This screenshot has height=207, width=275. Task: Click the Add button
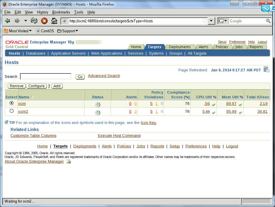coord(57,86)
